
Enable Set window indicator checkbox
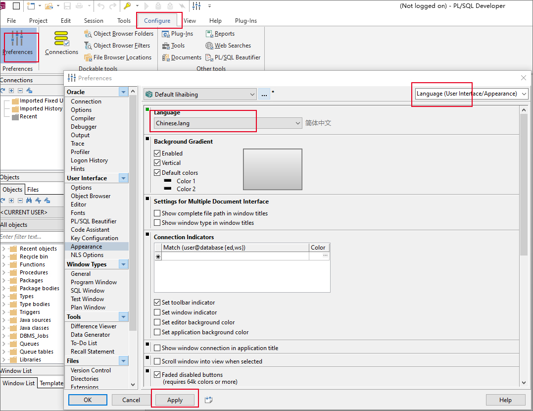(157, 312)
